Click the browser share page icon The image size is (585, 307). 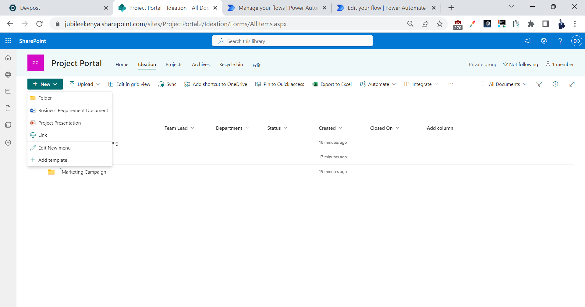425,24
